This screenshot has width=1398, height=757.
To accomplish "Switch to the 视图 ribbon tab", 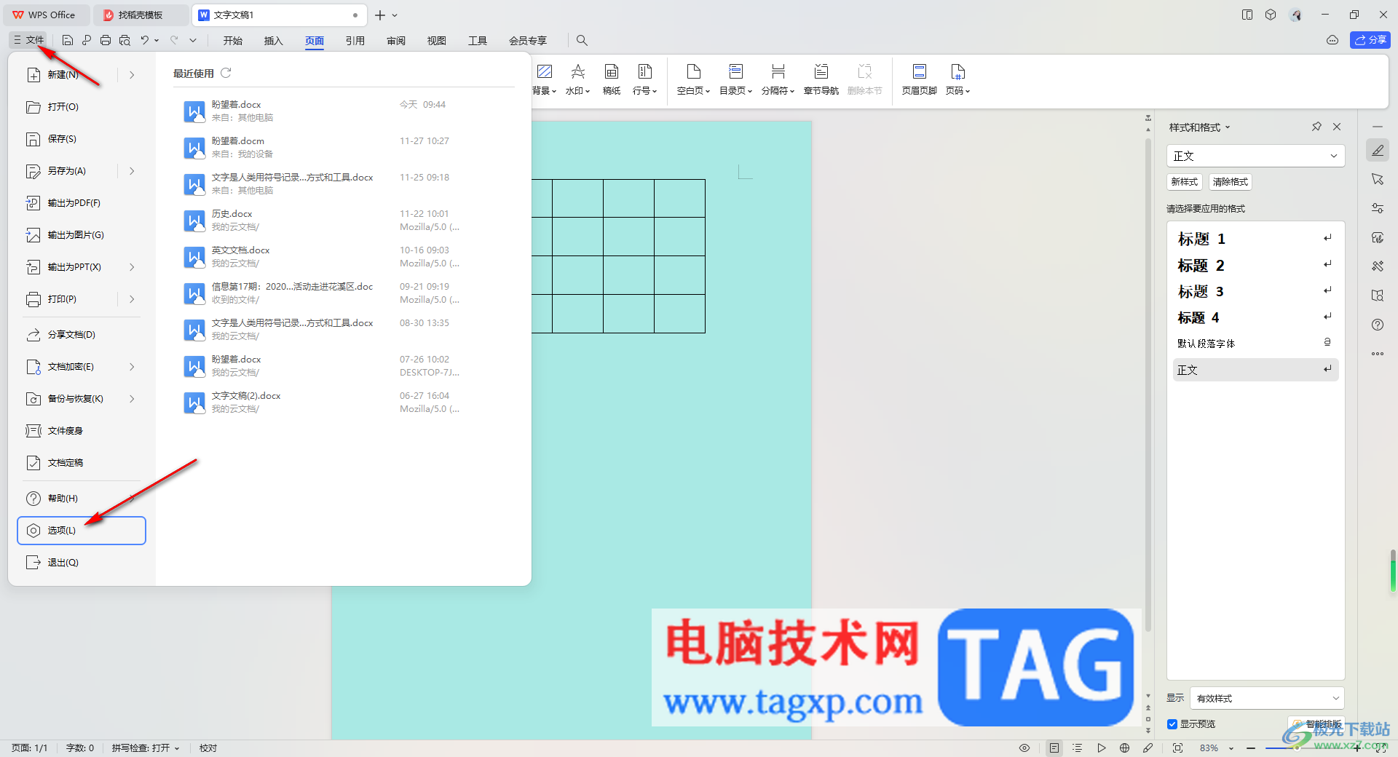I will click(437, 41).
